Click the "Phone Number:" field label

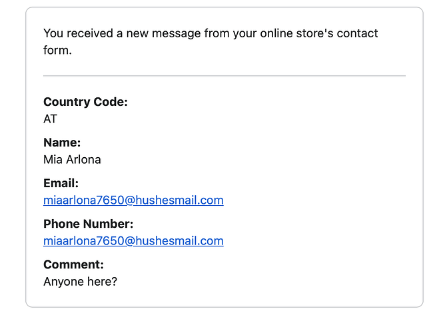tap(89, 224)
